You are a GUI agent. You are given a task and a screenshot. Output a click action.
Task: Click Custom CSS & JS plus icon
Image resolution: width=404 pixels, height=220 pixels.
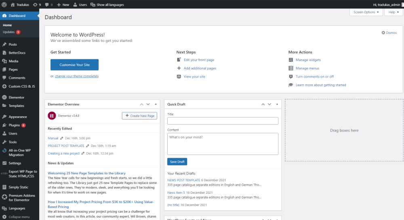(x=4, y=86)
